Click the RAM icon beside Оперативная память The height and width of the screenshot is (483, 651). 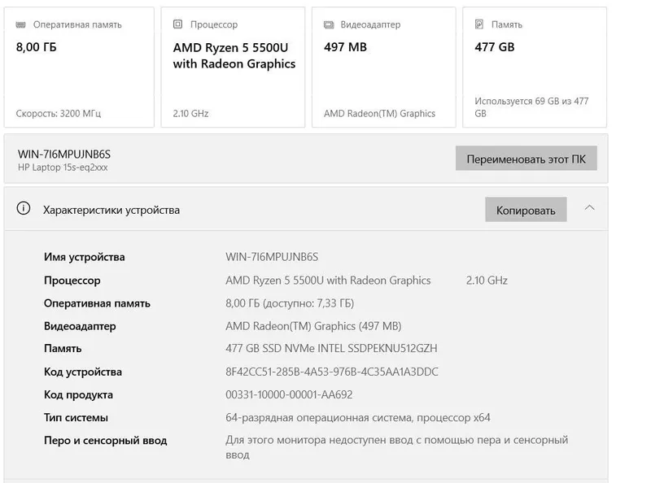click(x=21, y=25)
